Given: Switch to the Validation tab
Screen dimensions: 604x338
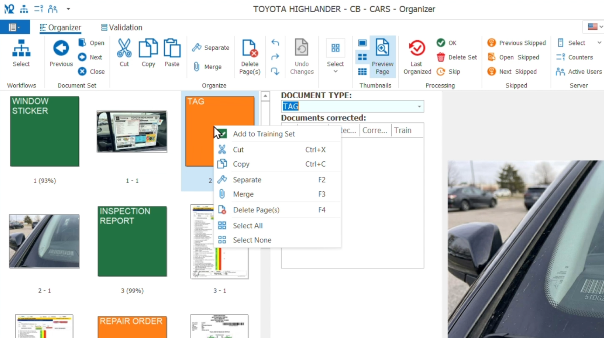Looking at the screenshot, I should click(122, 27).
